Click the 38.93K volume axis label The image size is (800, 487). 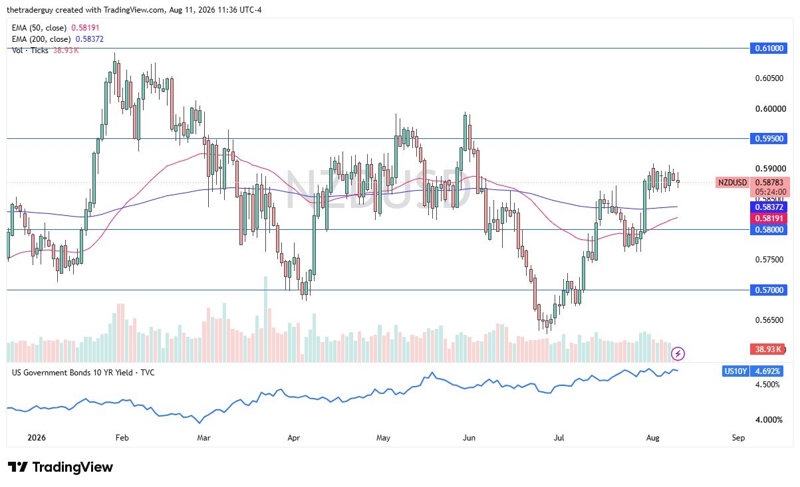[x=767, y=349]
